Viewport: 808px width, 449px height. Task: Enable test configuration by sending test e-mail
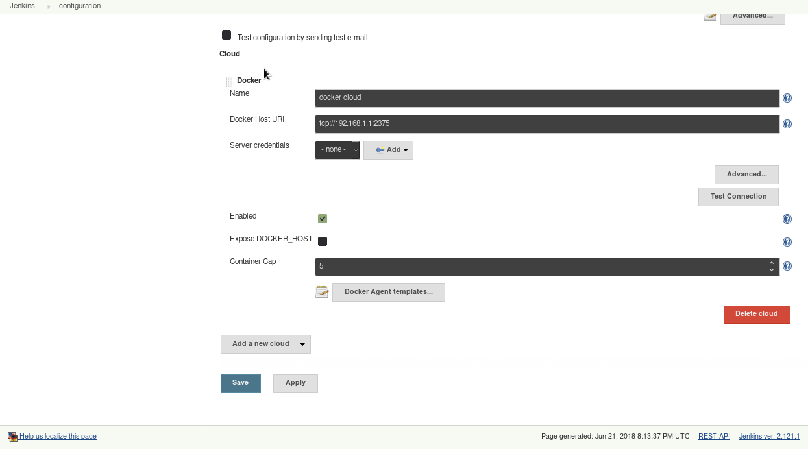coord(226,35)
